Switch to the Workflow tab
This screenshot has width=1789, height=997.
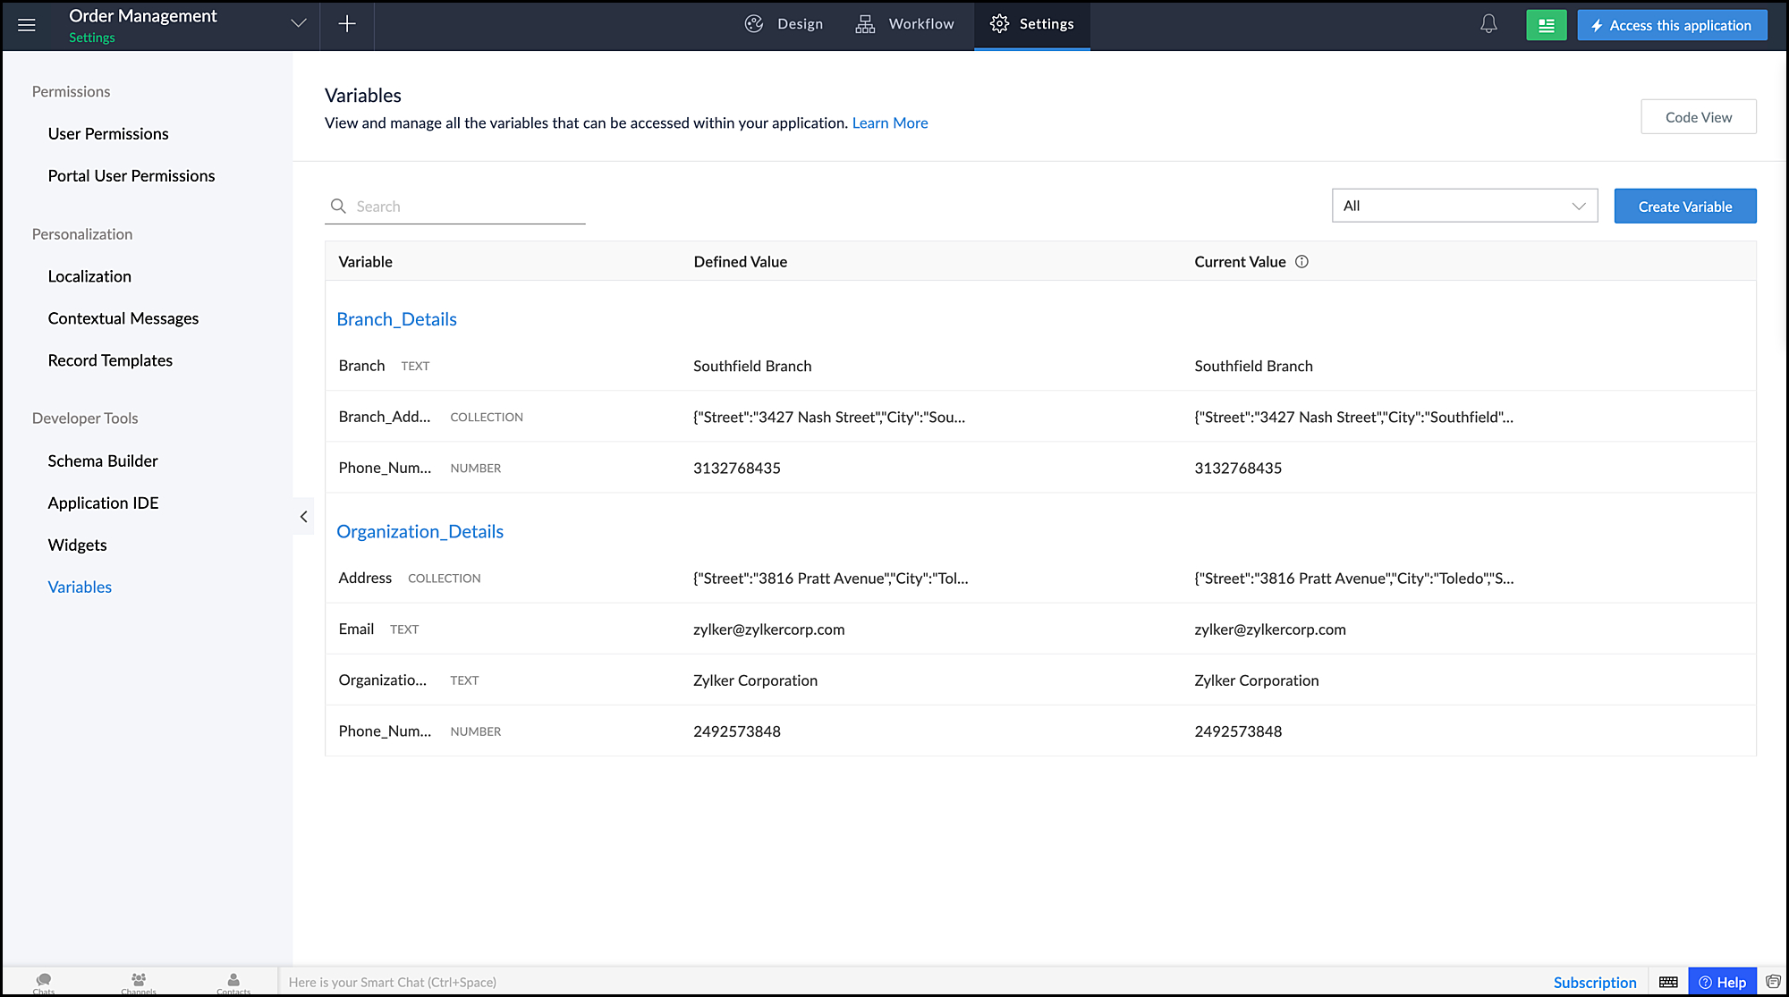click(904, 24)
